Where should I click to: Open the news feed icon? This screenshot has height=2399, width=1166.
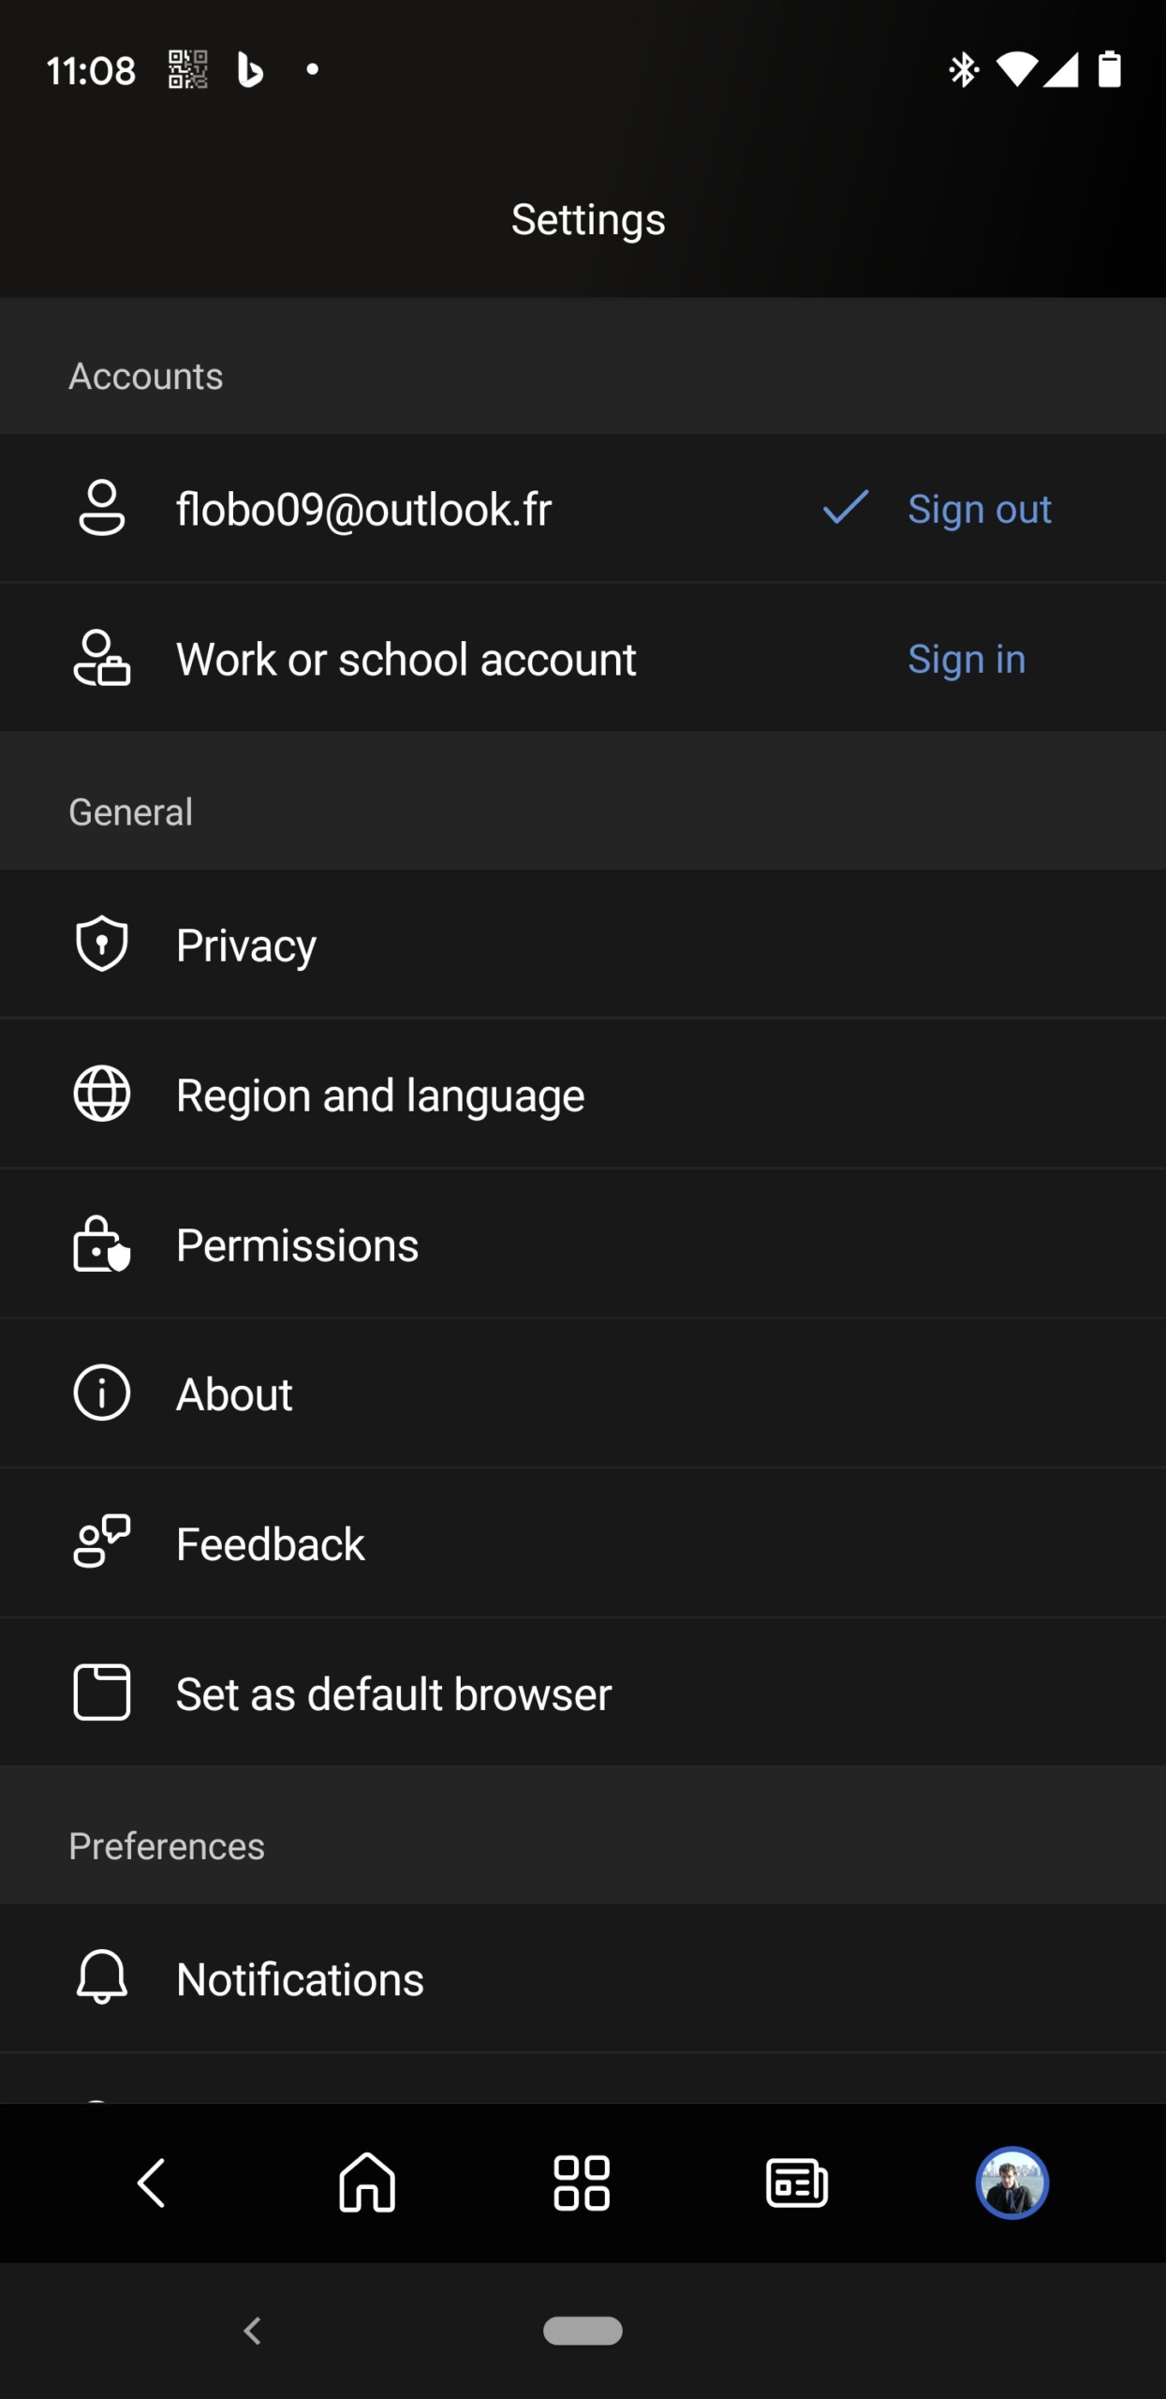[797, 2183]
